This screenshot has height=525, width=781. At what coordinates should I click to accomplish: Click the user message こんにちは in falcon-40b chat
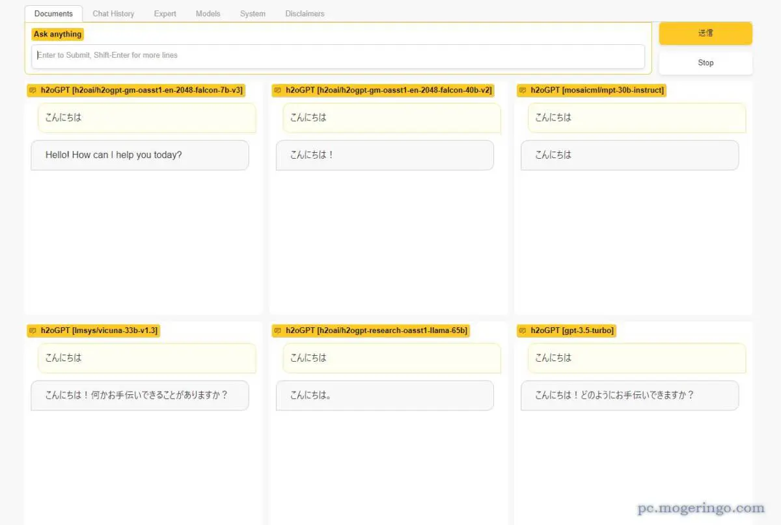coord(392,118)
